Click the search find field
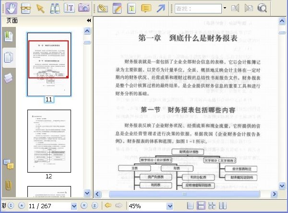The image size is (288, 213). tap(198, 9)
